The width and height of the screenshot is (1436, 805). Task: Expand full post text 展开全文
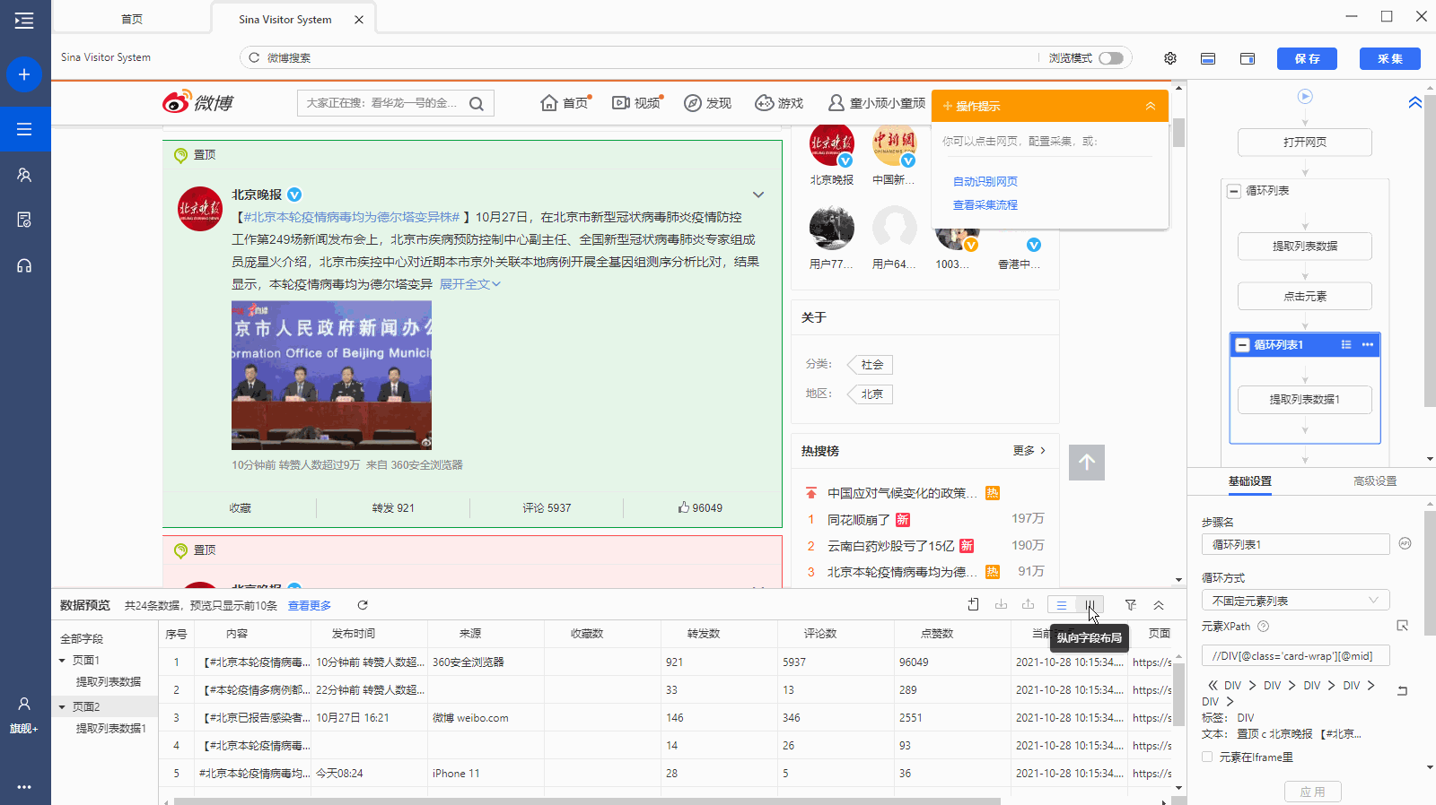[x=469, y=284]
